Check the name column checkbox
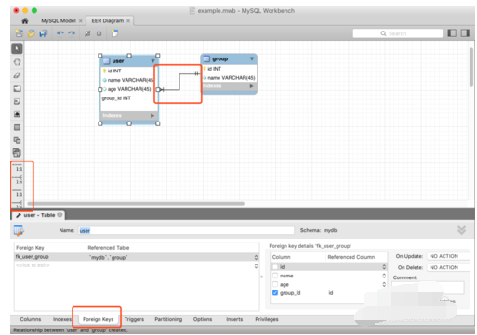The height and width of the screenshot is (335, 477). [275, 276]
